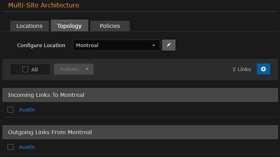Open the Austin link in Outgoing Links

pos(27,147)
